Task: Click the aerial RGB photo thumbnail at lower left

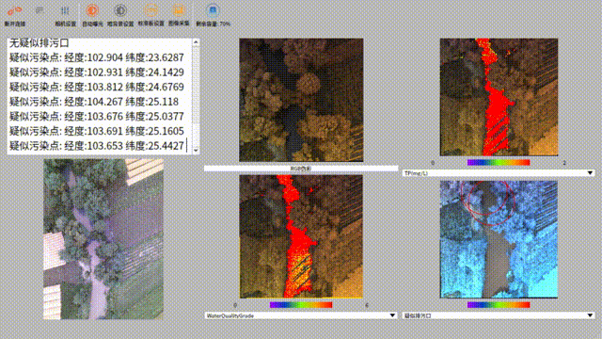Action: [103, 239]
